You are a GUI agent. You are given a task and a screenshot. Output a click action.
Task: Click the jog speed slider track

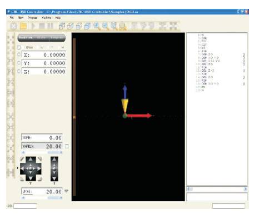(42, 198)
